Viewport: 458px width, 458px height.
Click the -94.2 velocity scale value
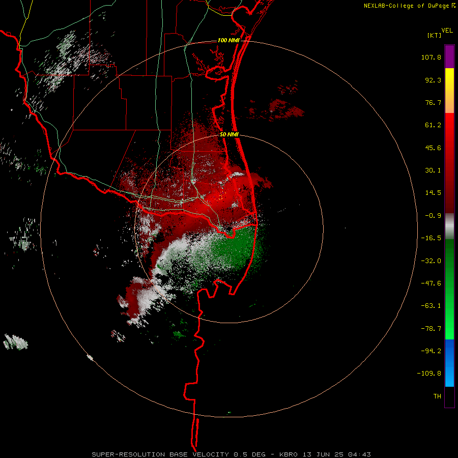point(431,351)
